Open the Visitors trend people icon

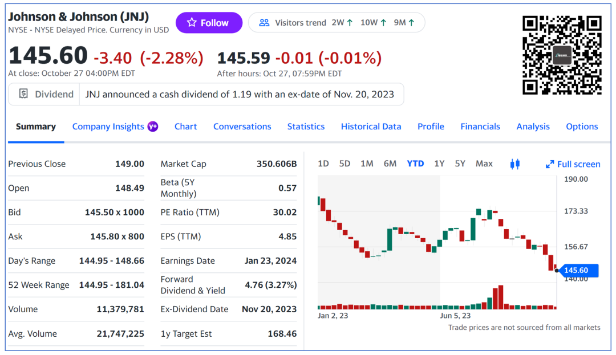point(265,23)
